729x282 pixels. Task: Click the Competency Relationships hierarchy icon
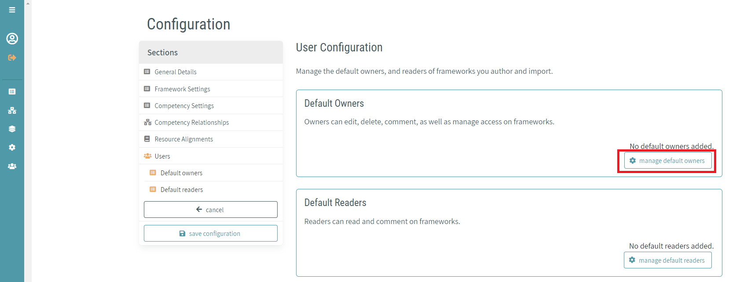pyautogui.click(x=147, y=122)
